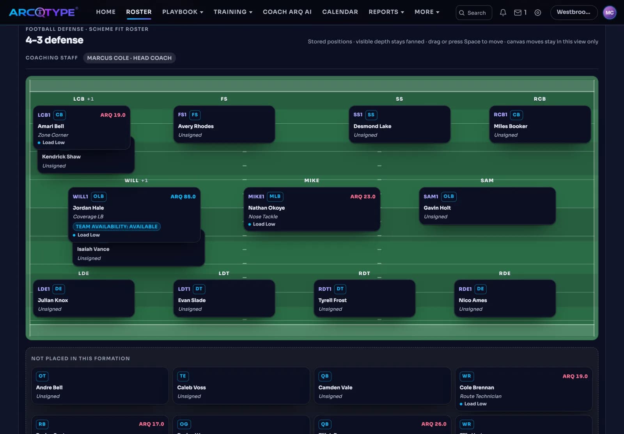Screen dimensions: 624x434
Task: Open Coach ARQ AI
Action: (x=287, y=12)
